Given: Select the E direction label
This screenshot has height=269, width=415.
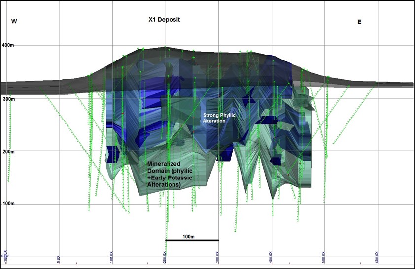Looking at the screenshot, I should (x=359, y=22).
